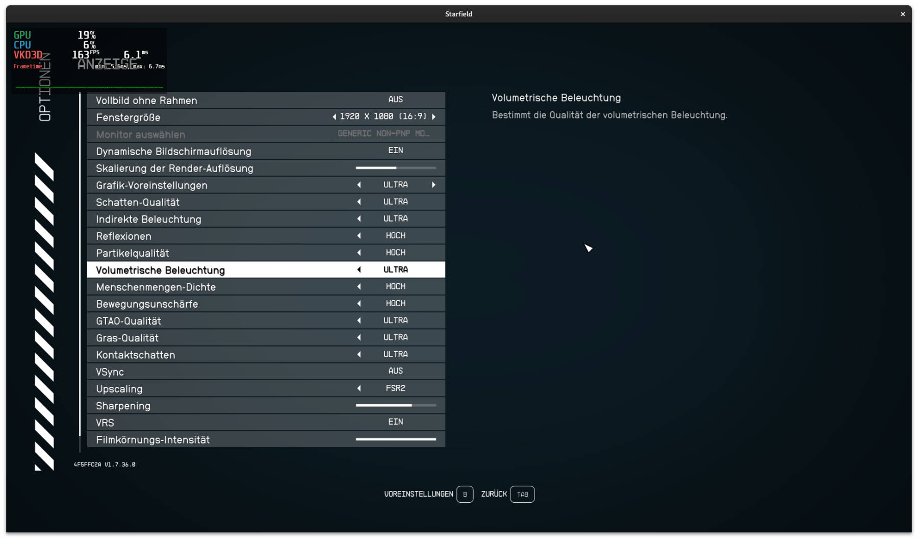Click ULTRA value of Grafik-Voreinstellungen
Viewport: 918px width, 540px height.
[x=396, y=185]
